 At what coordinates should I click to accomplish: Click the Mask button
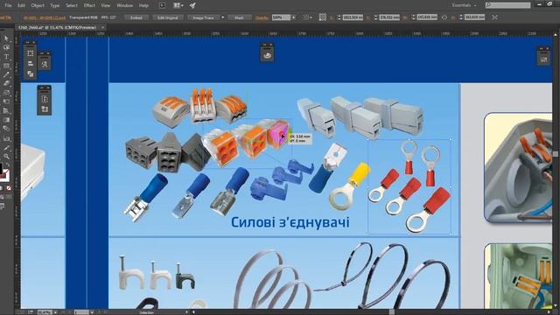coord(239,17)
